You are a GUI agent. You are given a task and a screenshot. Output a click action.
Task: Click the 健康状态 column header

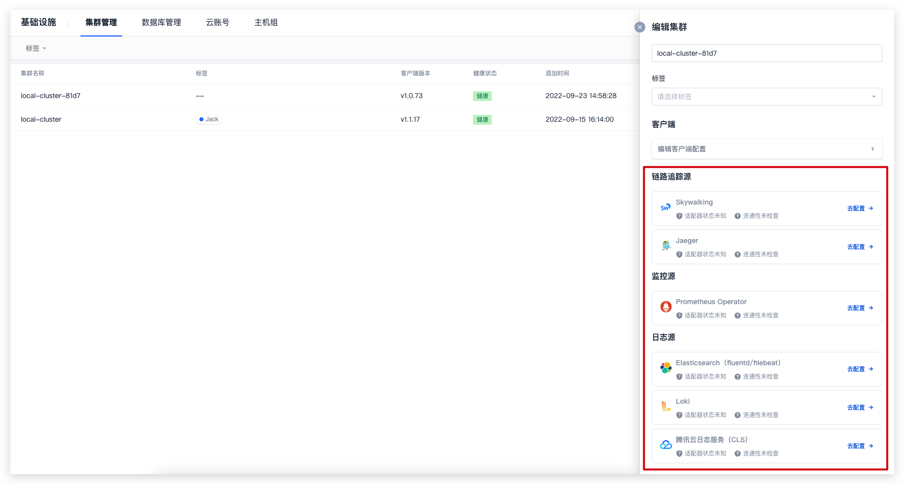coord(485,73)
